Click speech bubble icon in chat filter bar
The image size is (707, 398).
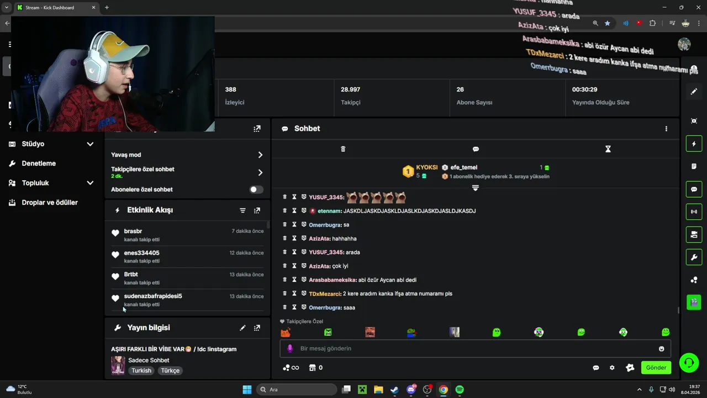(x=476, y=149)
